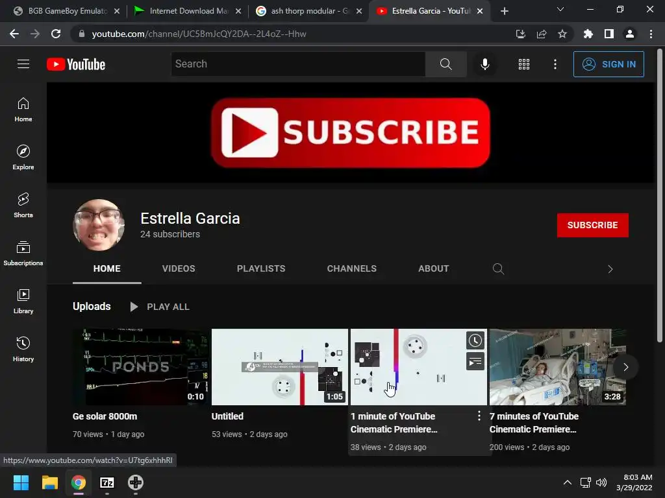Go to Home in sidebar

click(23, 110)
